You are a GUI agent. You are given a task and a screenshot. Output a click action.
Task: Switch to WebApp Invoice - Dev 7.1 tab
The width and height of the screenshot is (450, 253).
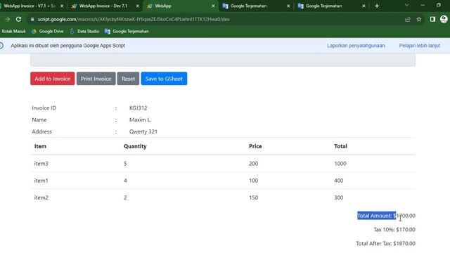pyautogui.click(x=104, y=6)
